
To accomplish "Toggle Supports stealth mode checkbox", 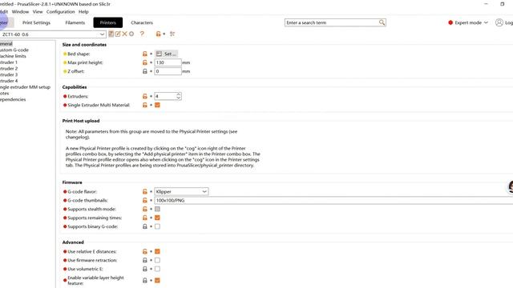I will [x=157, y=209].
